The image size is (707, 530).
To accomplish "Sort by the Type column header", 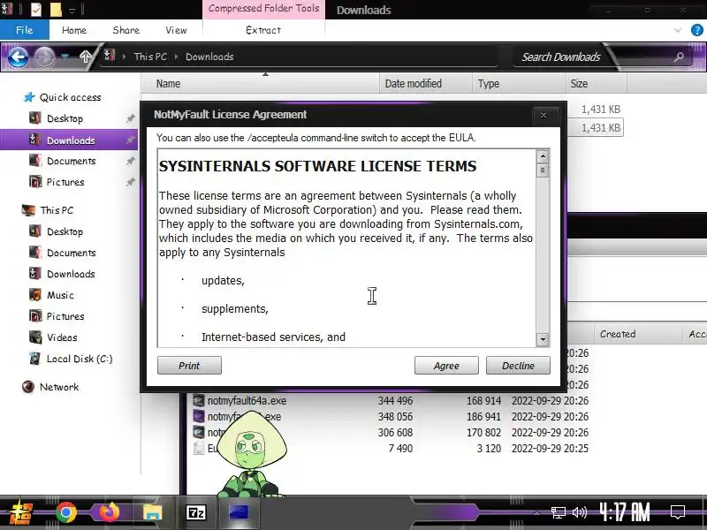I will tap(519, 84).
